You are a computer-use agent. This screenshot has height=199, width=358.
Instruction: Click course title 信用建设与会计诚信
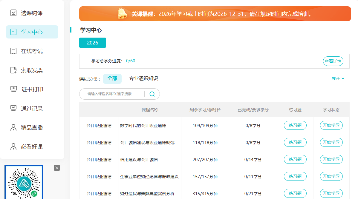pyautogui.click(x=139, y=160)
